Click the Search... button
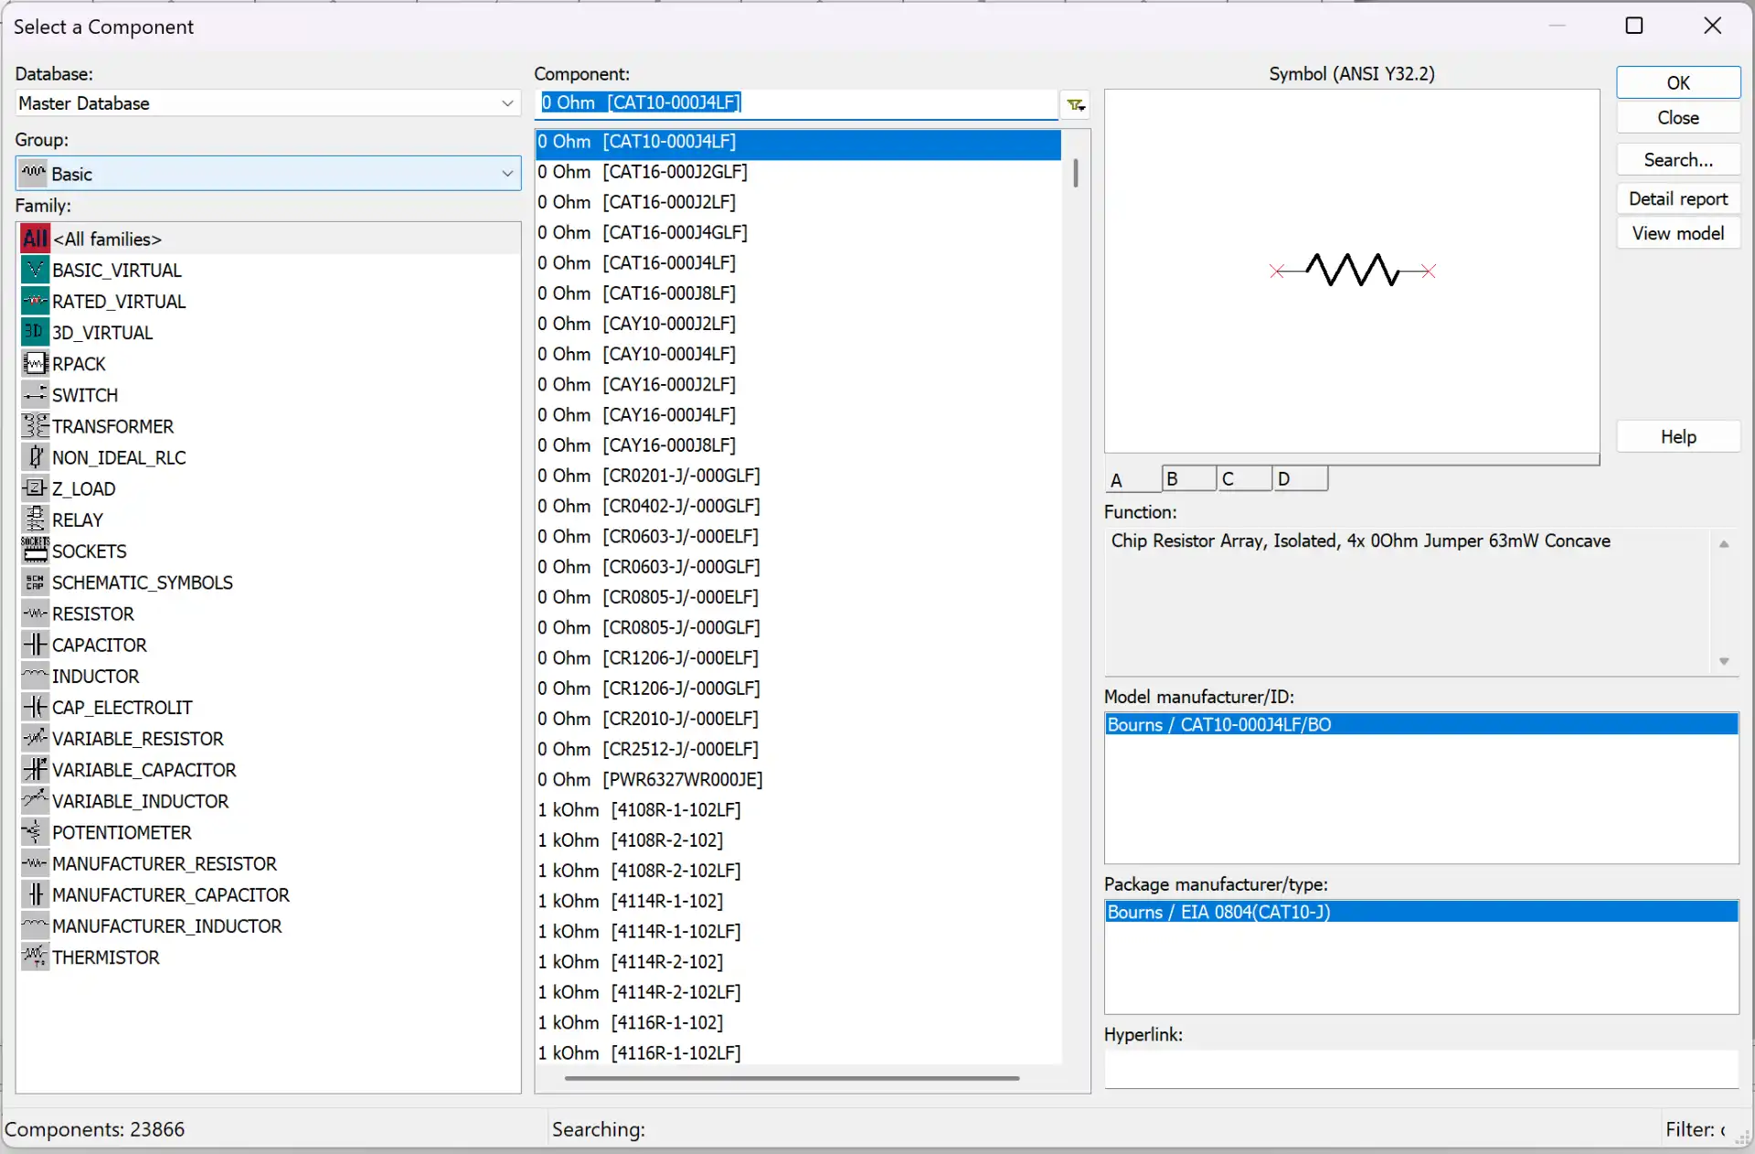Viewport: 1755px width, 1154px height. pos(1677,160)
